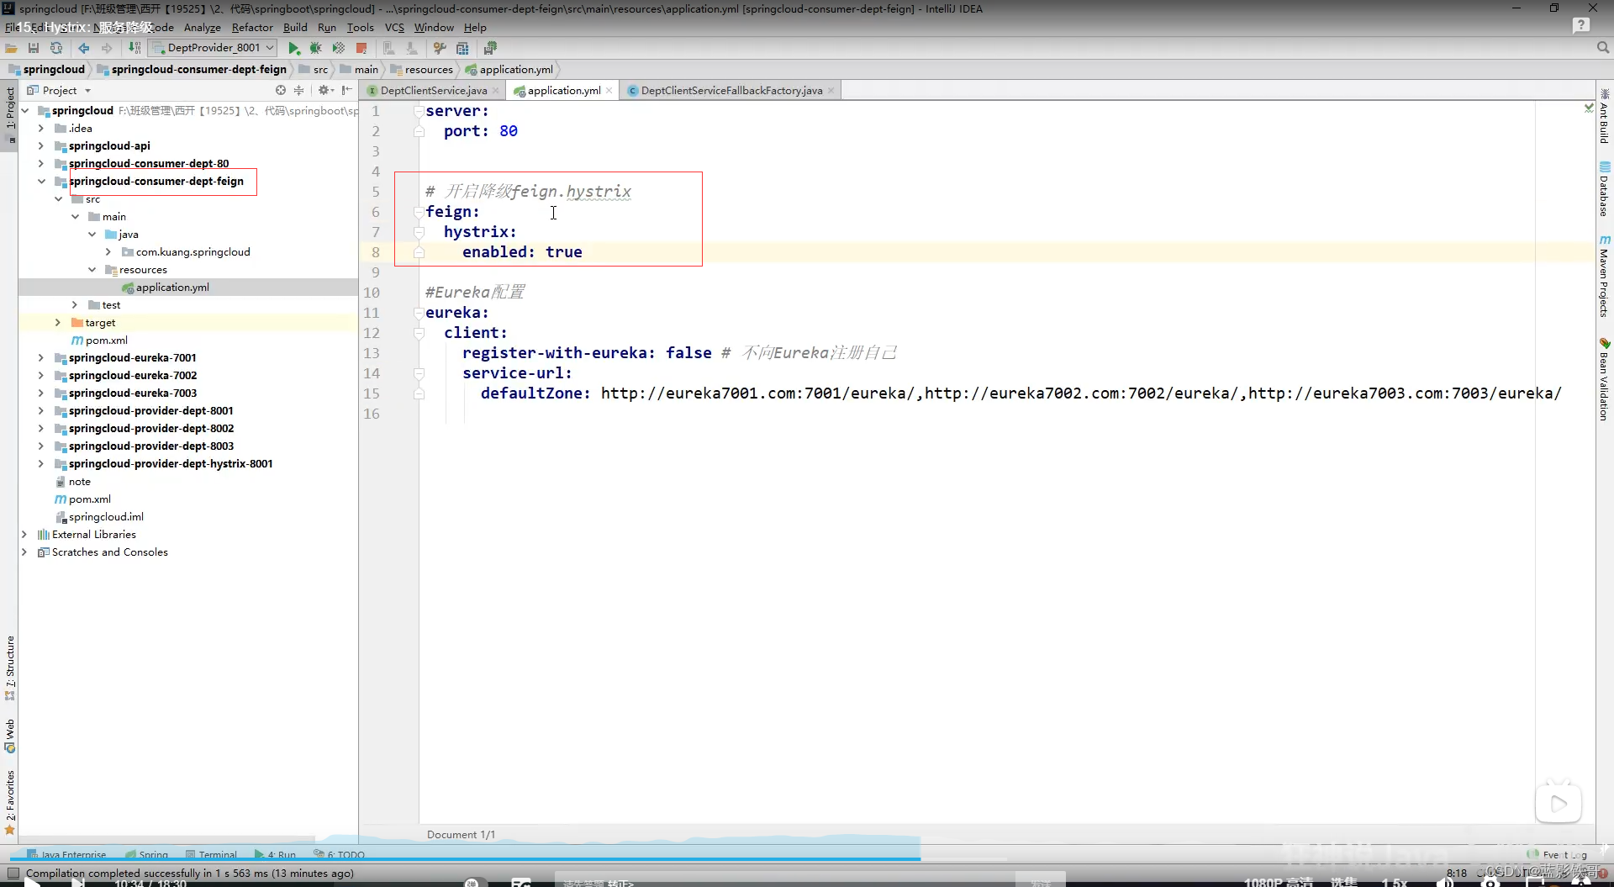The image size is (1614, 887).
Task: Close the application.yml editor tab
Action: 609,90
